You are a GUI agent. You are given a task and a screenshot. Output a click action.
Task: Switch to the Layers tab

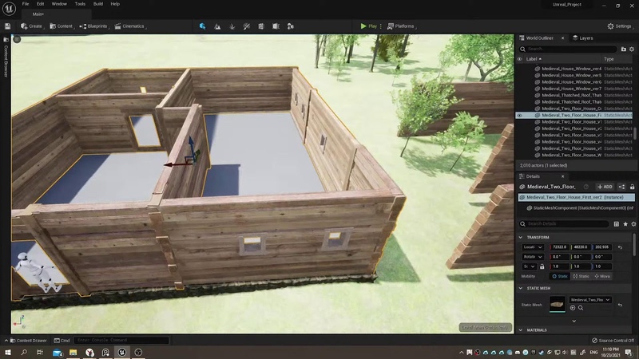[x=583, y=37]
